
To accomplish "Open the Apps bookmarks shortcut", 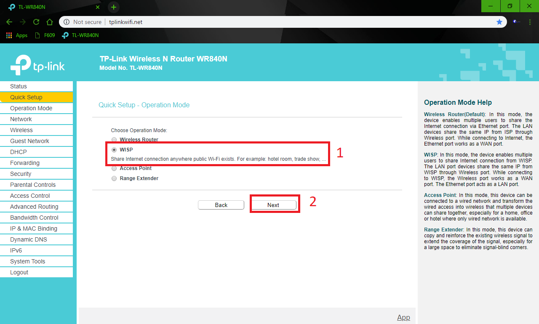I will (x=17, y=35).
